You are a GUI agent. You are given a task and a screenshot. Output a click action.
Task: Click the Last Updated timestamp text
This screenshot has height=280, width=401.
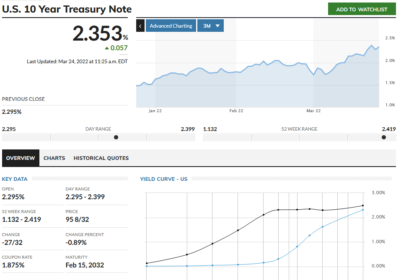[x=77, y=62]
